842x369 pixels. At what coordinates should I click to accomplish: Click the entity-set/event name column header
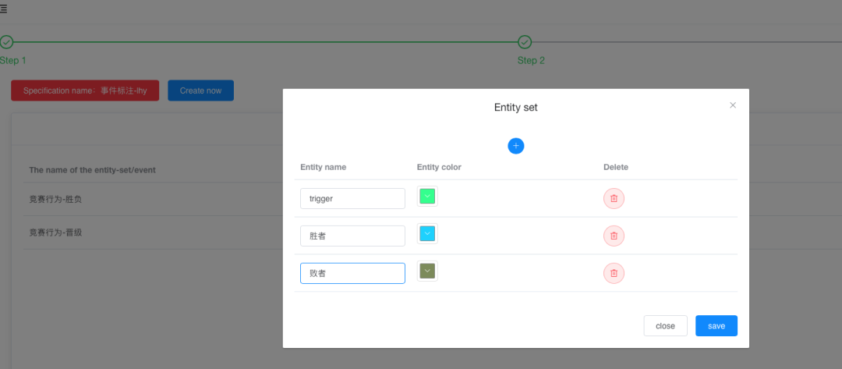click(x=92, y=170)
